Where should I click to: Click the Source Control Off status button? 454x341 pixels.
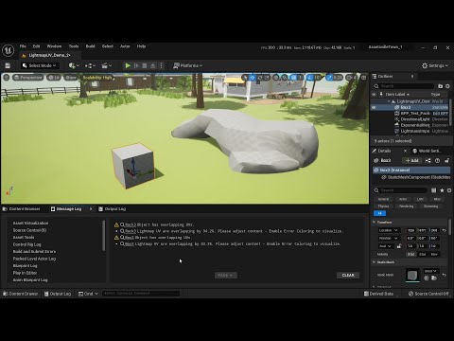[x=428, y=294]
